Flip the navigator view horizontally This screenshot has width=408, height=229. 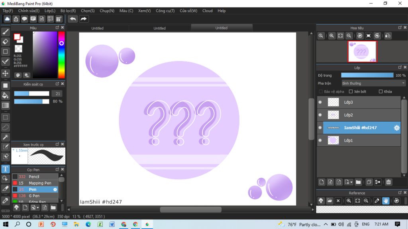point(388,36)
